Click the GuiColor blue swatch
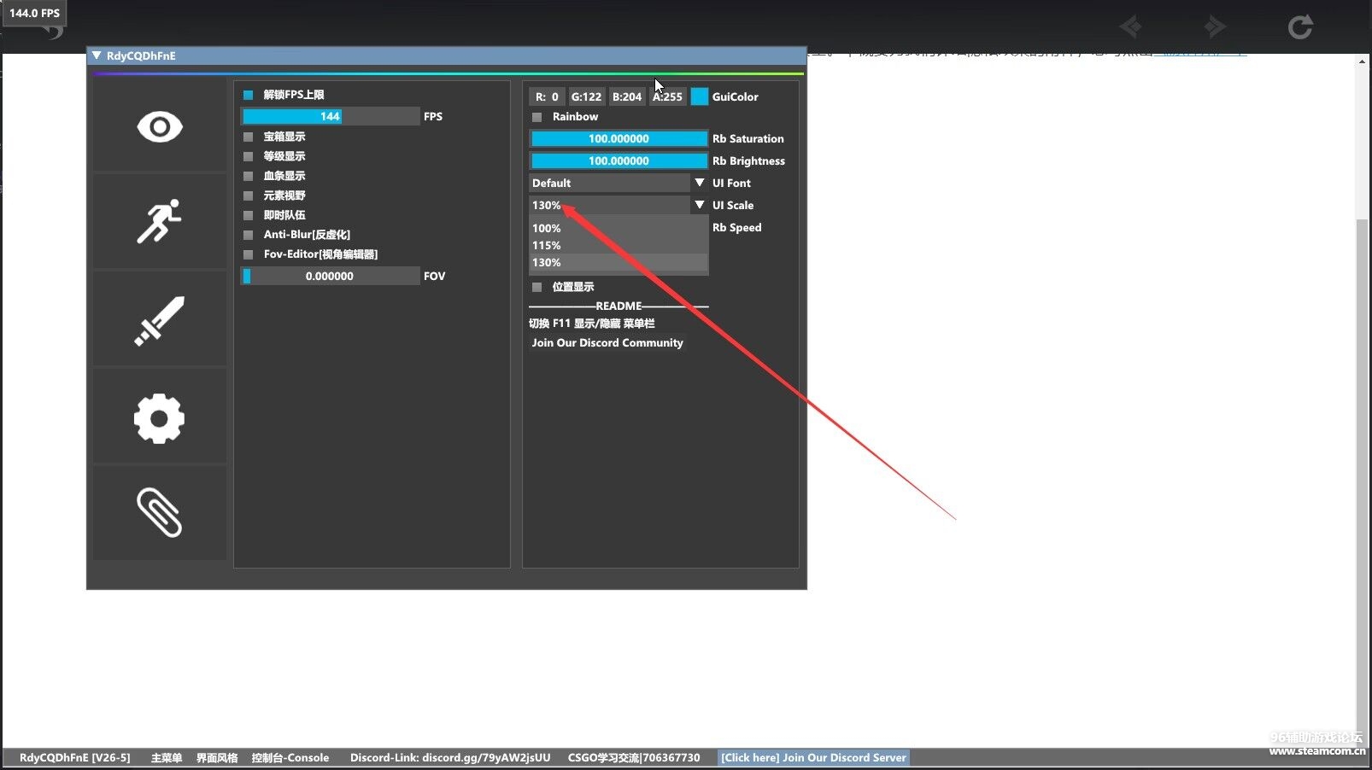The image size is (1372, 770). pos(699,96)
